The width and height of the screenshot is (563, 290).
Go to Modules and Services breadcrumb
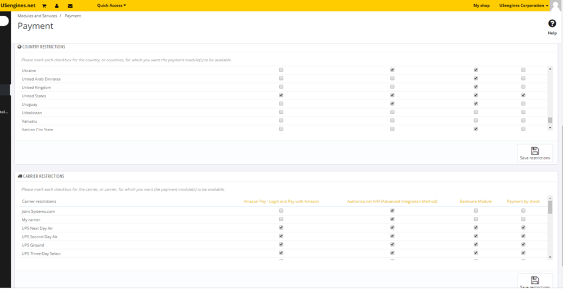point(37,16)
